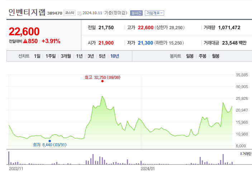Click the calendar icon before 2024.10.11
The image size is (252, 174).
coord(79,13)
